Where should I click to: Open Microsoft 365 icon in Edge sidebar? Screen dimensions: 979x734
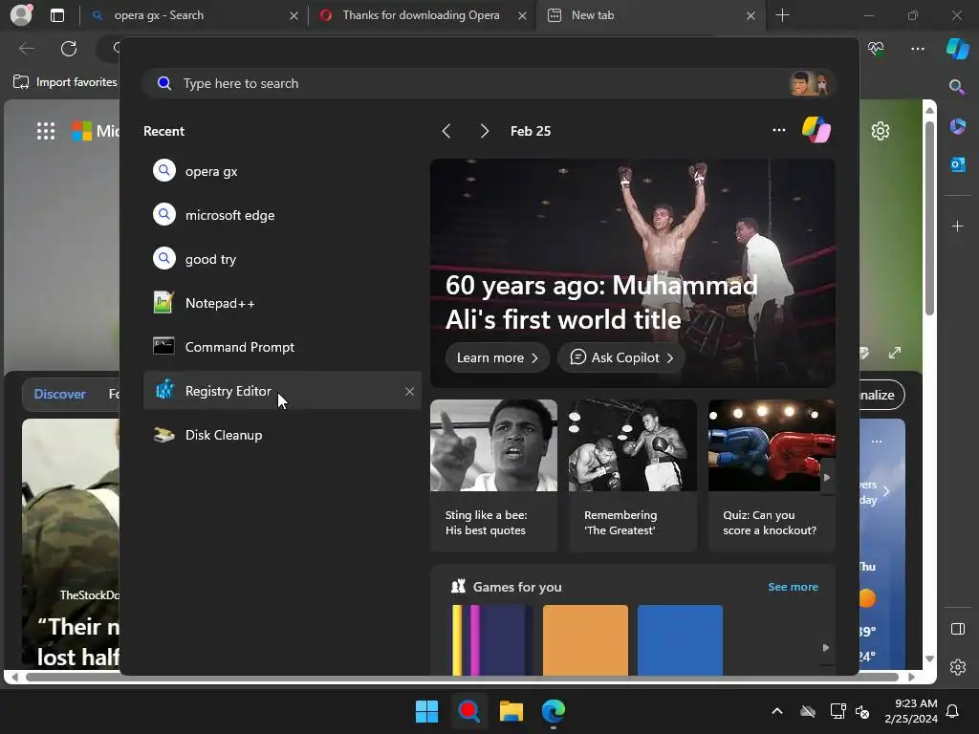tap(957, 126)
